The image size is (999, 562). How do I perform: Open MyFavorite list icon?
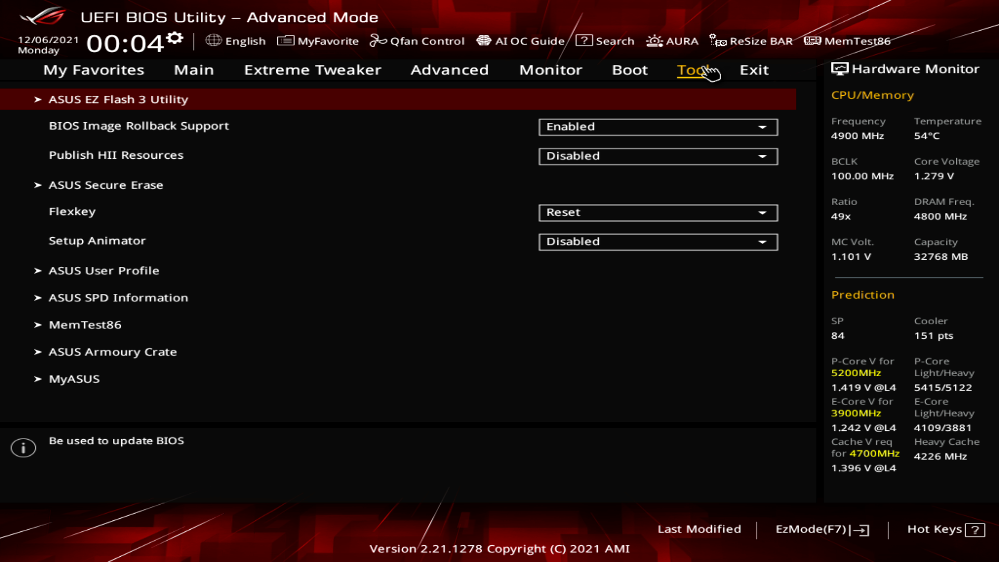(x=285, y=41)
